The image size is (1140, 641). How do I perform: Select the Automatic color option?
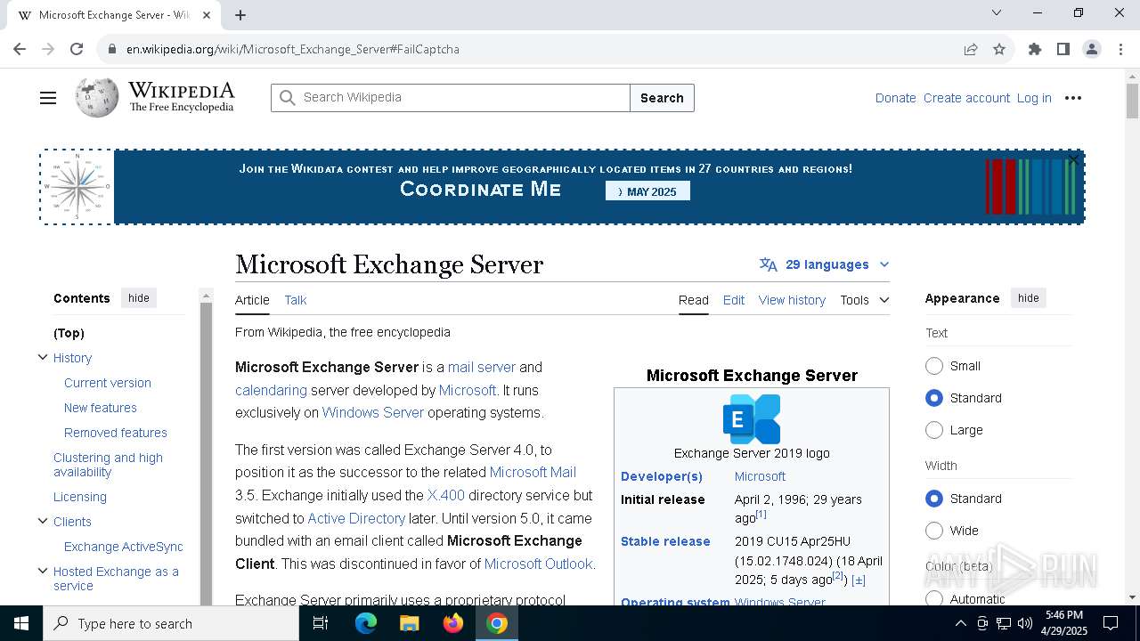click(934, 599)
